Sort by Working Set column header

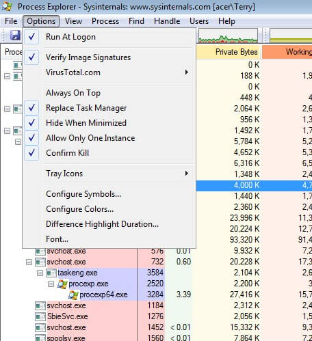point(287,52)
